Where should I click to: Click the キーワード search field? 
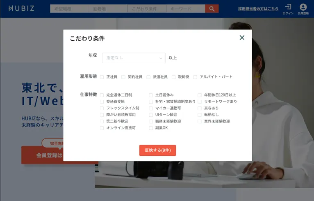(x=186, y=9)
